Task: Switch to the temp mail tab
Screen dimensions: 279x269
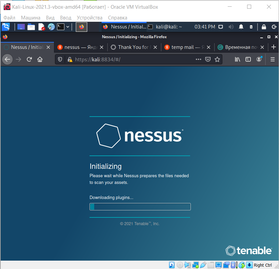Action: coord(187,47)
